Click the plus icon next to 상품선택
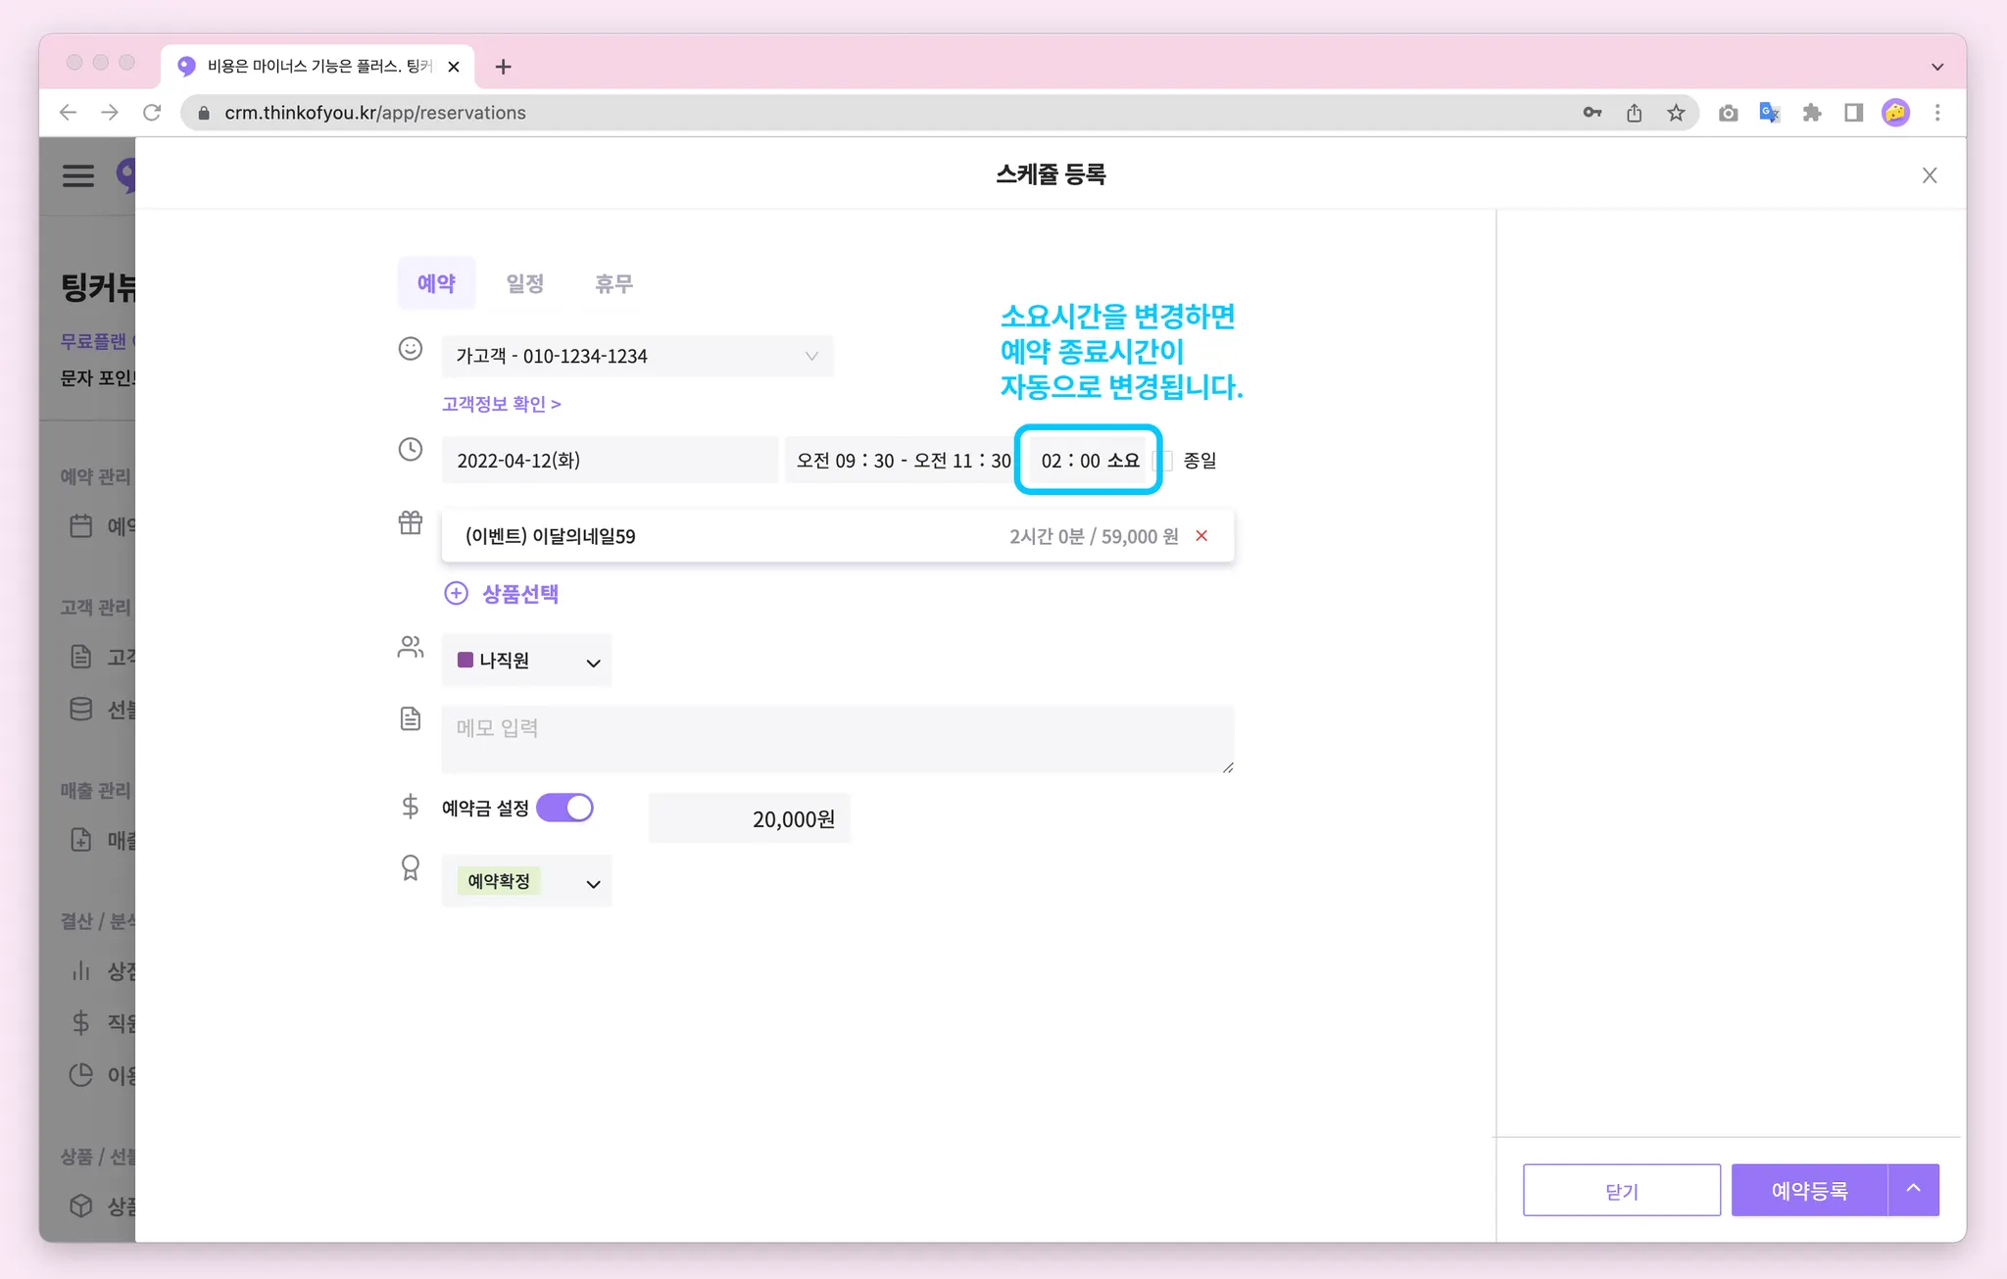2007x1279 pixels. (457, 593)
